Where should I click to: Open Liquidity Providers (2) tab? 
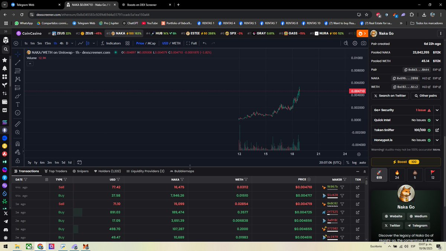tap(145, 171)
